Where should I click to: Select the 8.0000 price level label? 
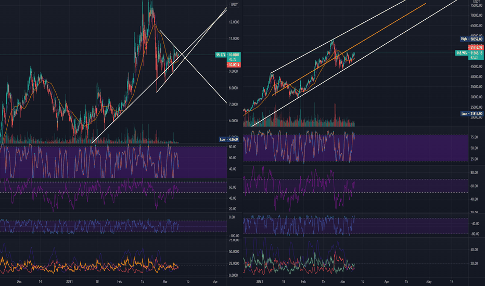234,88
